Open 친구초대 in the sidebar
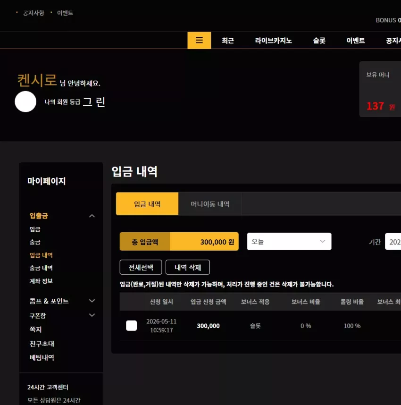Viewport: 401px width, 405px height. click(42, 344)
